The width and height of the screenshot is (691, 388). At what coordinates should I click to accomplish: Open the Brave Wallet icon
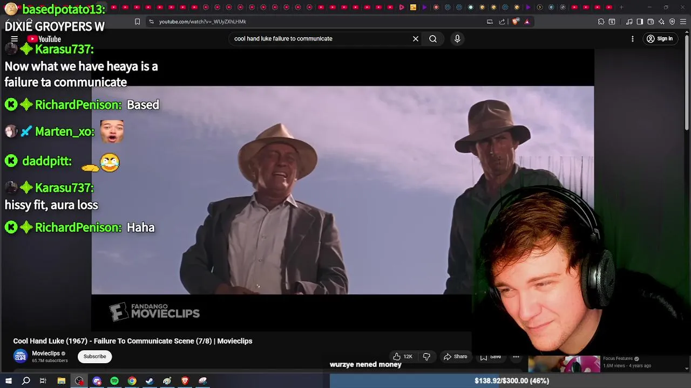(651, 22)
